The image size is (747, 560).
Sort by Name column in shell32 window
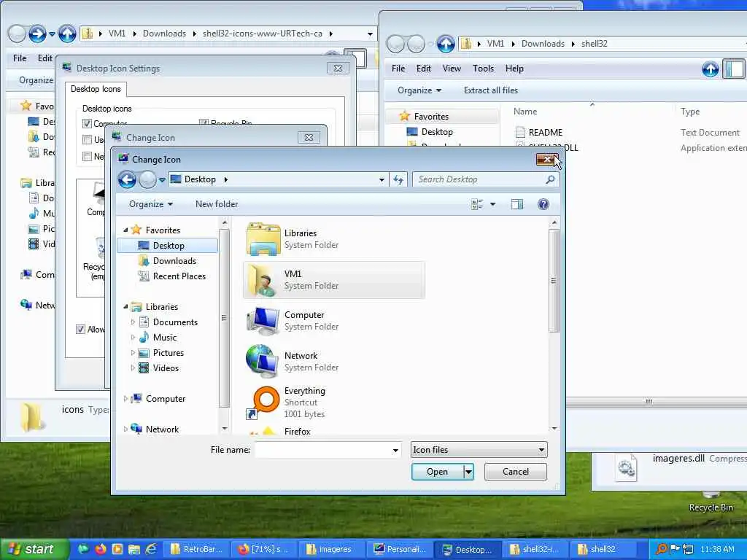coord(525,112)
